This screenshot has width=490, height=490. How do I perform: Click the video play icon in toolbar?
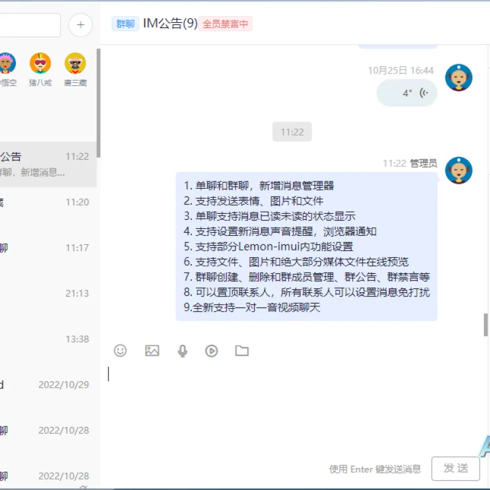211,350
